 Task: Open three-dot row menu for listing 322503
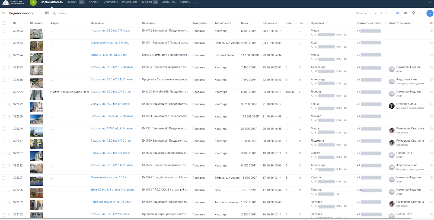pos(9,31)
